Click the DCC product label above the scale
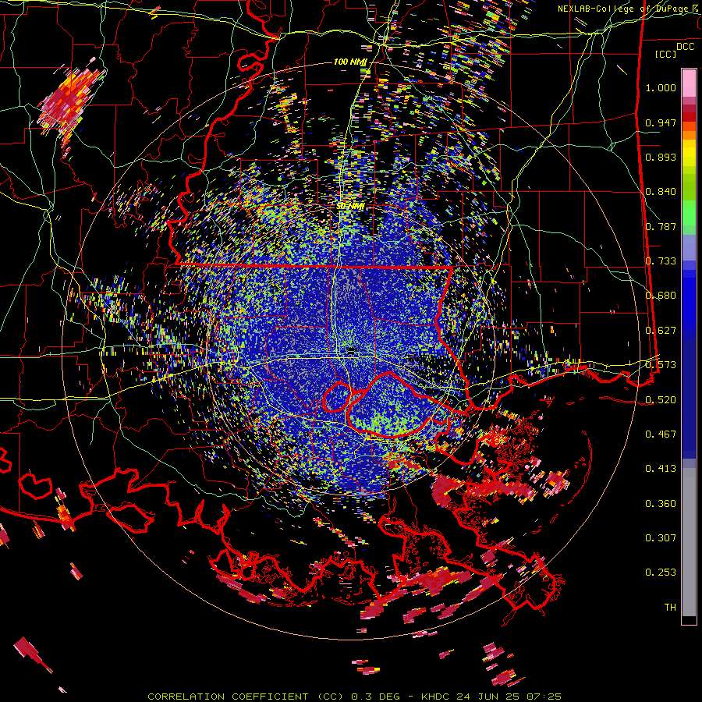 (685, 47)
